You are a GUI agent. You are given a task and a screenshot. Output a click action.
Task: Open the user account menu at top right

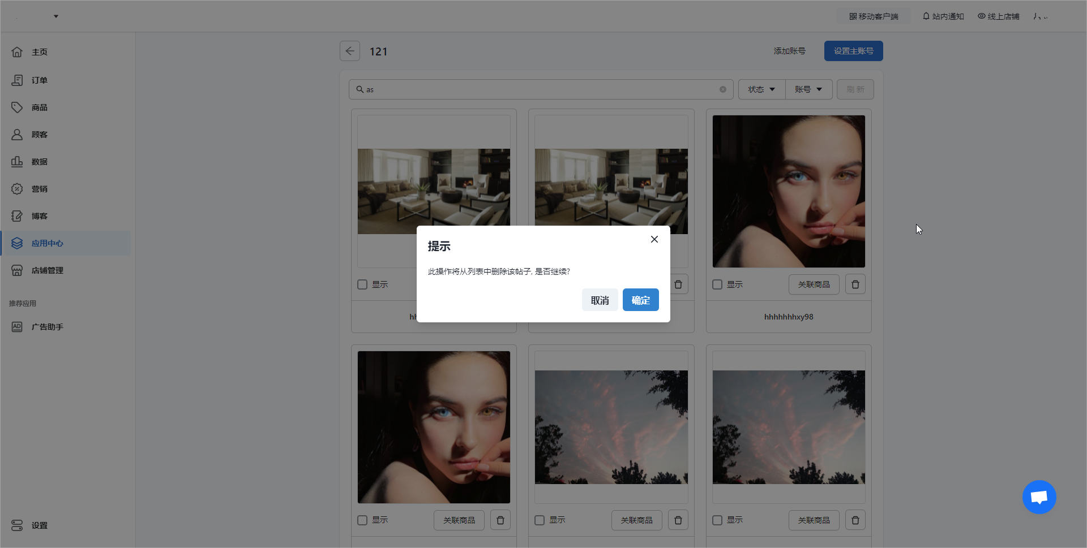pos(1041,16)
